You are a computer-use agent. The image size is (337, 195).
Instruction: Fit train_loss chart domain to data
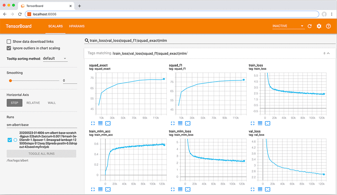click(x=268, y=123)
